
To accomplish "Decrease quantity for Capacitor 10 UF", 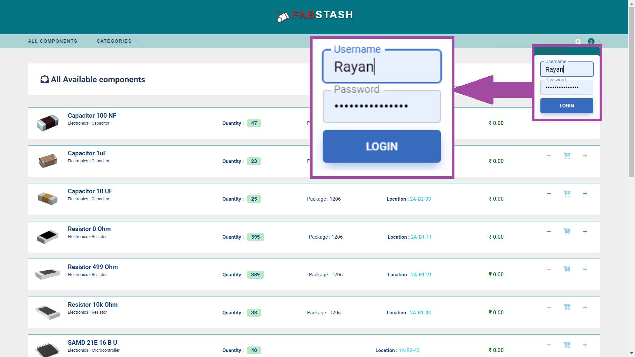I will pyautogui.click(x=549, y=194).
